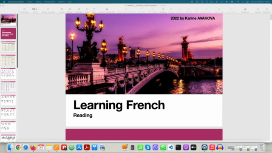Open Spotlight search in the menu bar
272x153 pixels.
point(243,2)
